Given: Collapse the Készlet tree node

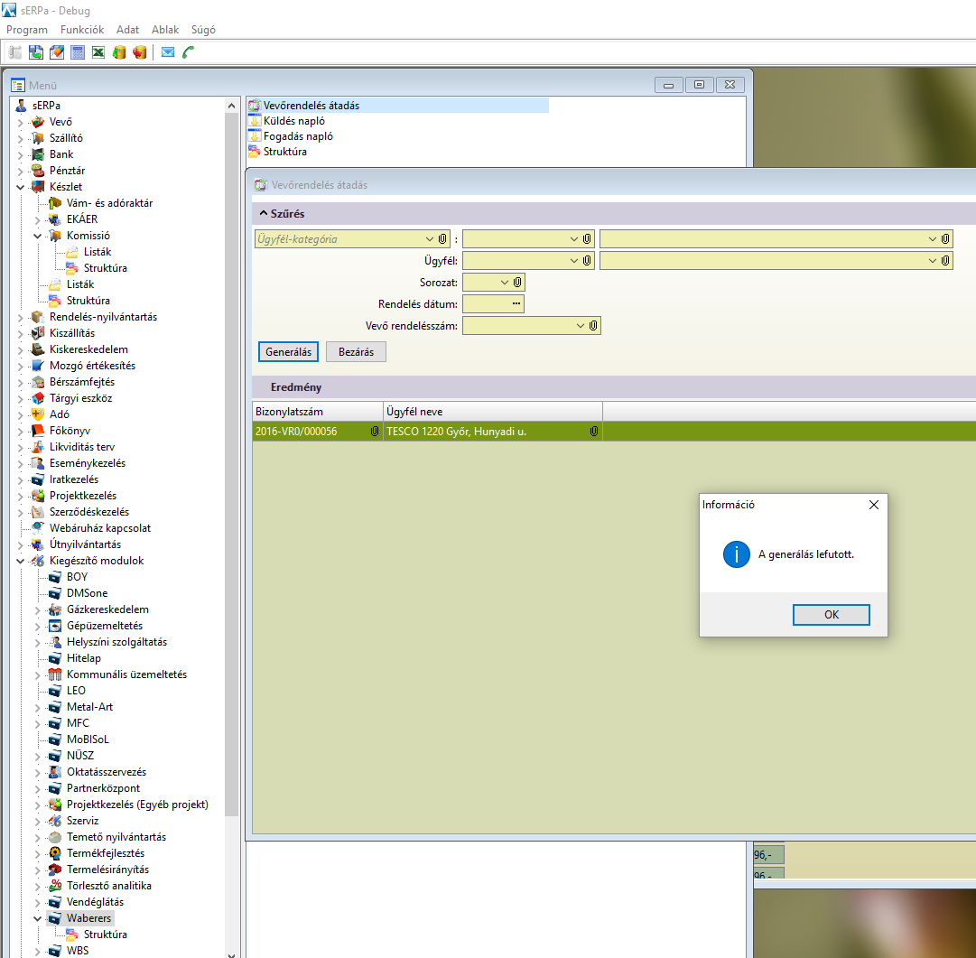Looking at the screenshot, I should pyautogui.click(x=21, y=187).
